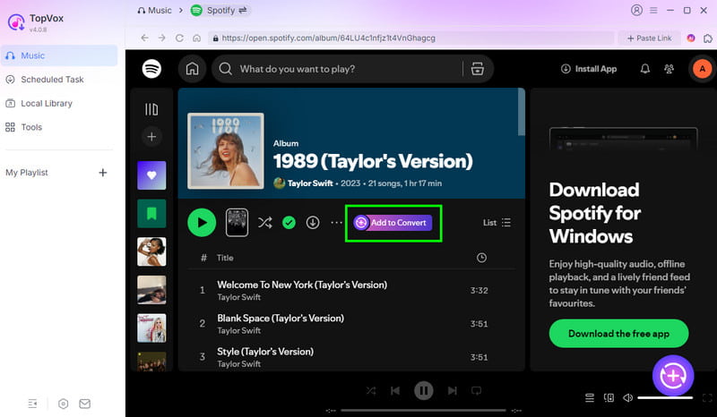Toggle shuffle in player bar
The width and height of the screenshot is (717, 417).
[371, 390]
